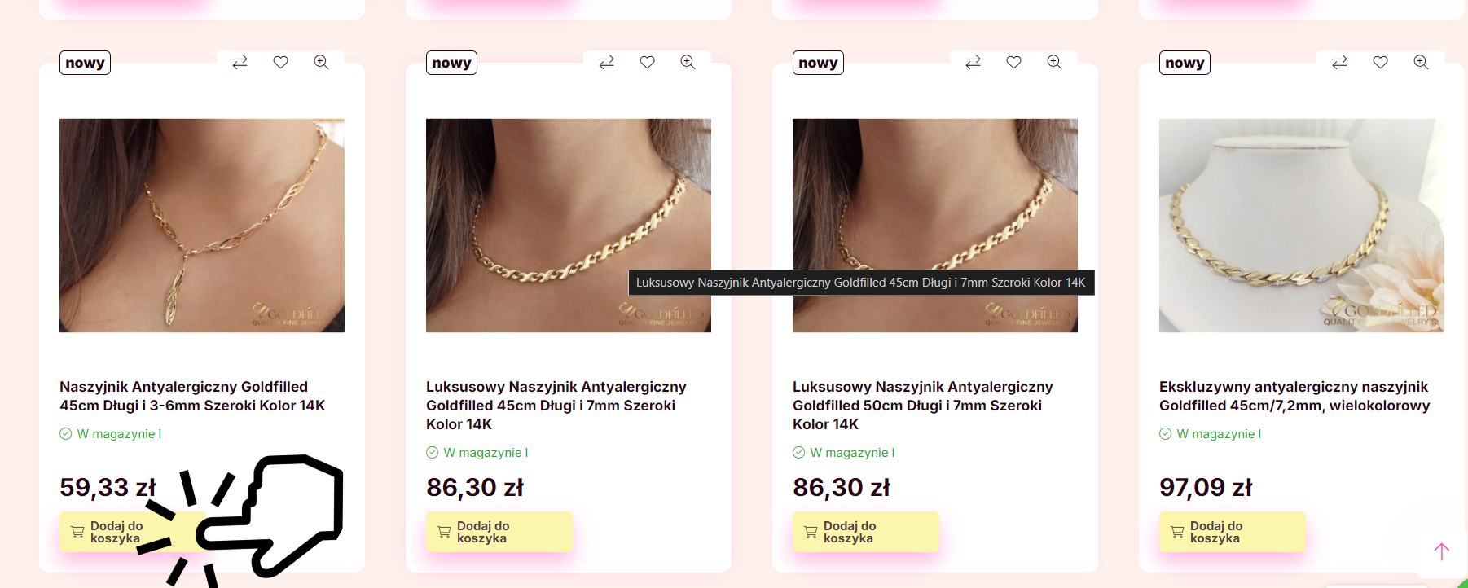
Task: Add the 59,33 zł necklace to wishlist
Action: tap(280, 63)
